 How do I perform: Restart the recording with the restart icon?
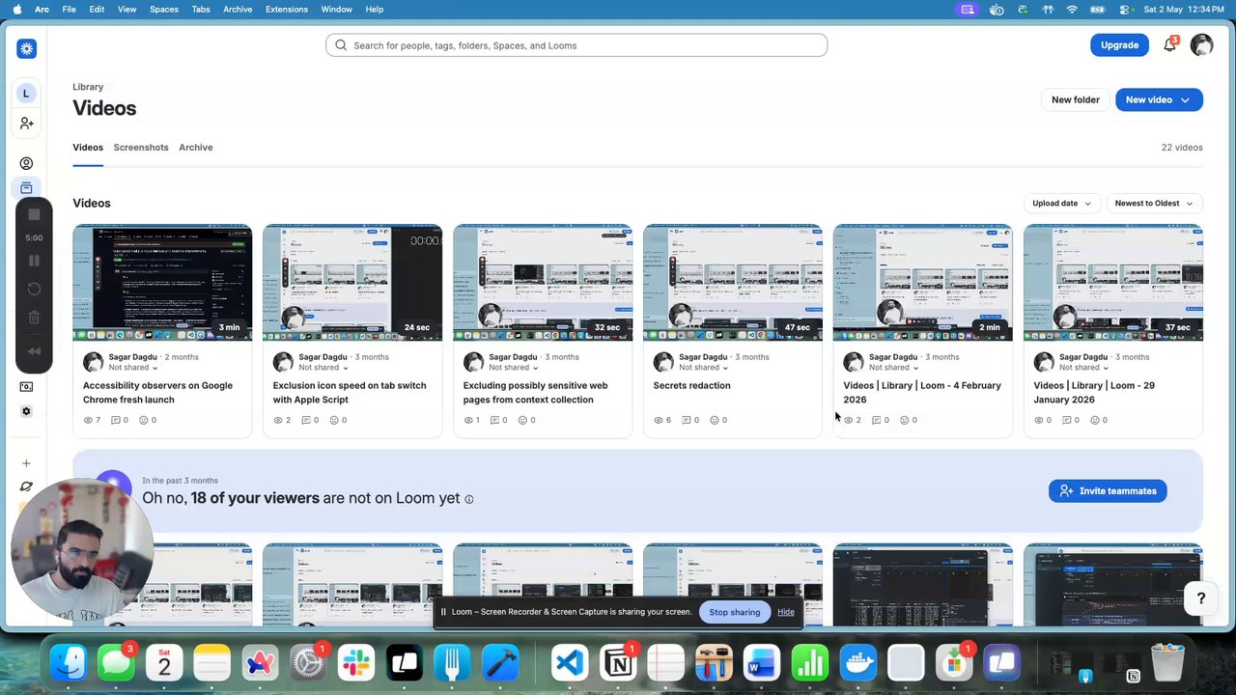[34, 289]
